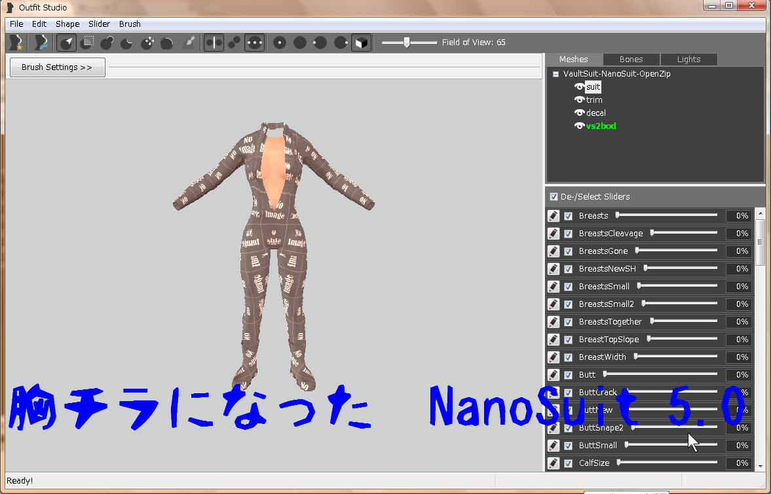The height and width of the screenshot is (494, 771).
Task: Select the Deflate brush tool
Action: [127, 43]
